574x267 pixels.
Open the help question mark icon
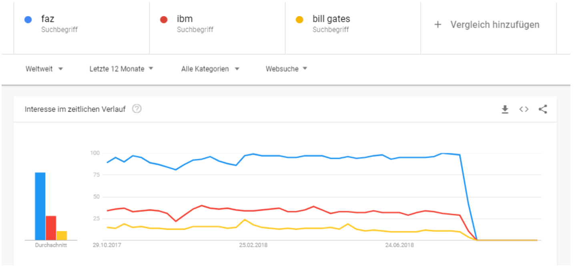click(137, 109)
